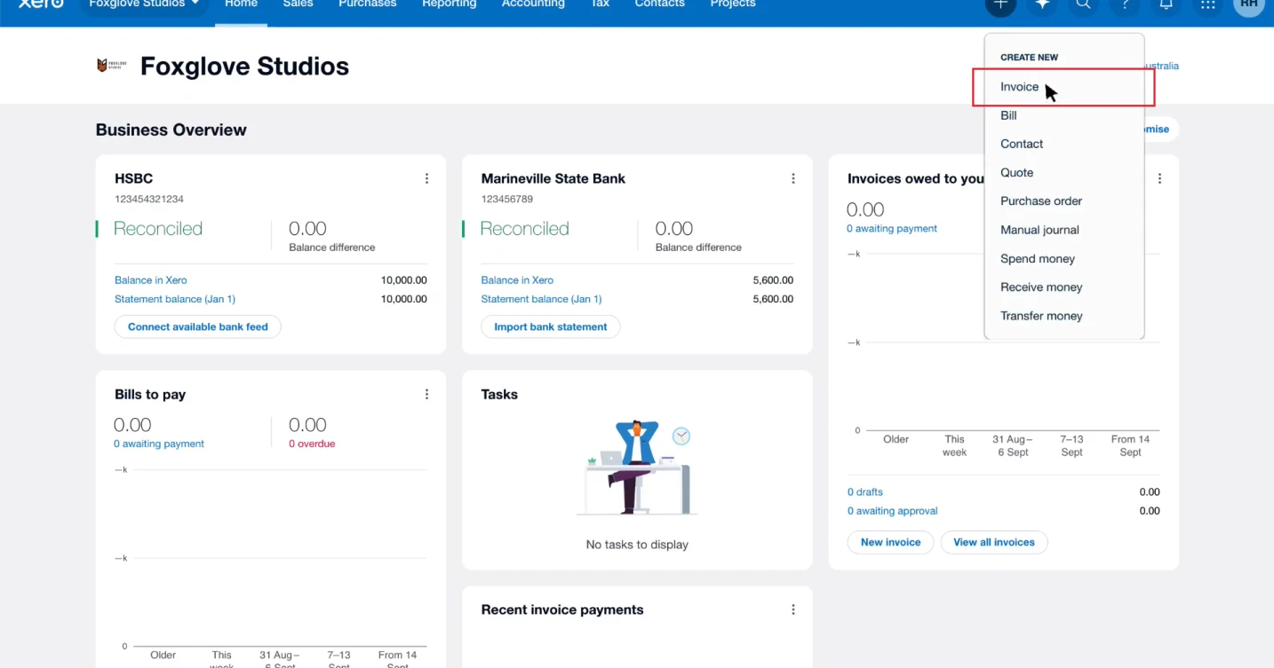The image size is (1274, 668).
Task: Open the Tax menu
Action: pos(600,4)
